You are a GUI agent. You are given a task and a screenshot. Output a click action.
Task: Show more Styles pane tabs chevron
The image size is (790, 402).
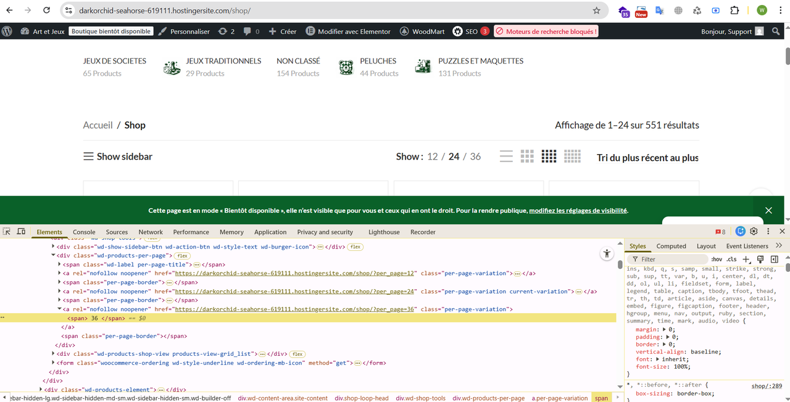coord(779,245)
